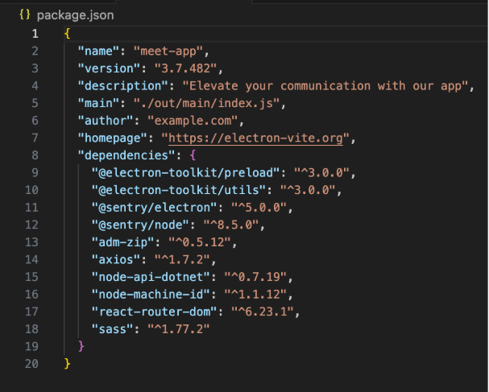
Task: Click the "^1.77.2" version value
Action: [179, 329]
